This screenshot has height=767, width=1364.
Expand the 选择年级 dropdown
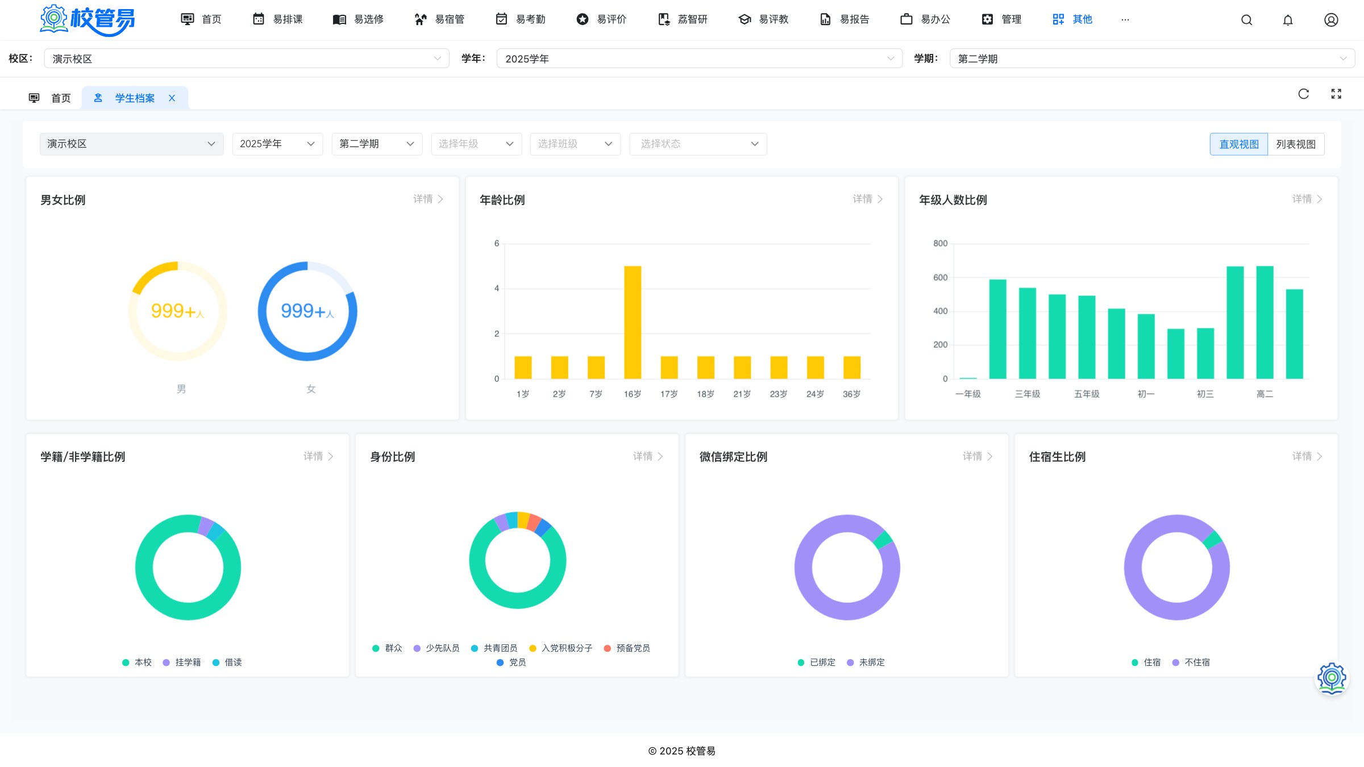[476, 144]
